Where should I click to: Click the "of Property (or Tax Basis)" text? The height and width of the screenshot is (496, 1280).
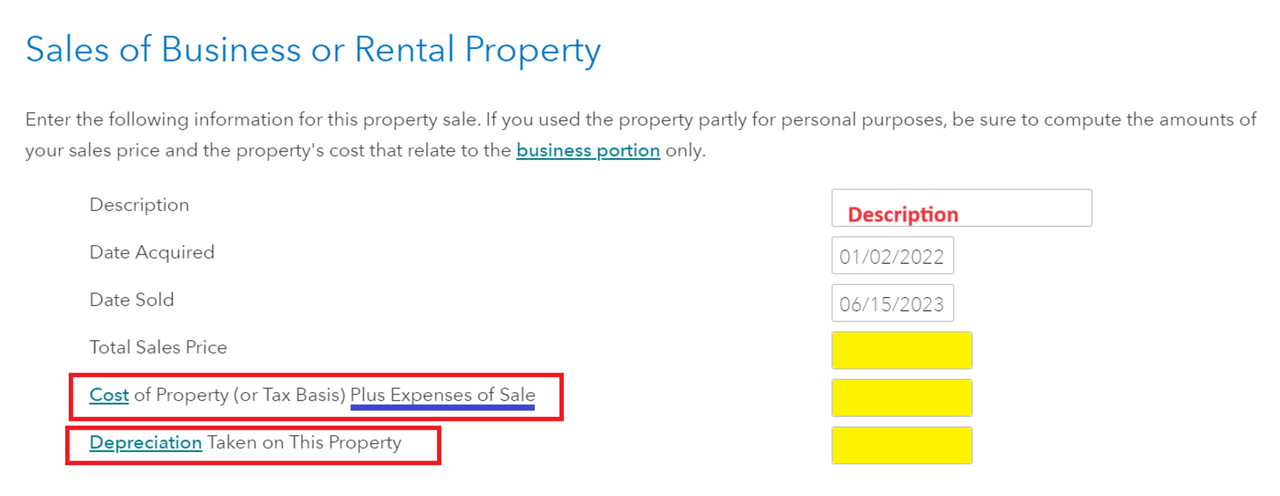tap(240, 395)
